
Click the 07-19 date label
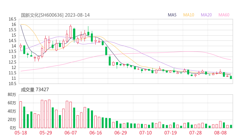[171, 133]
